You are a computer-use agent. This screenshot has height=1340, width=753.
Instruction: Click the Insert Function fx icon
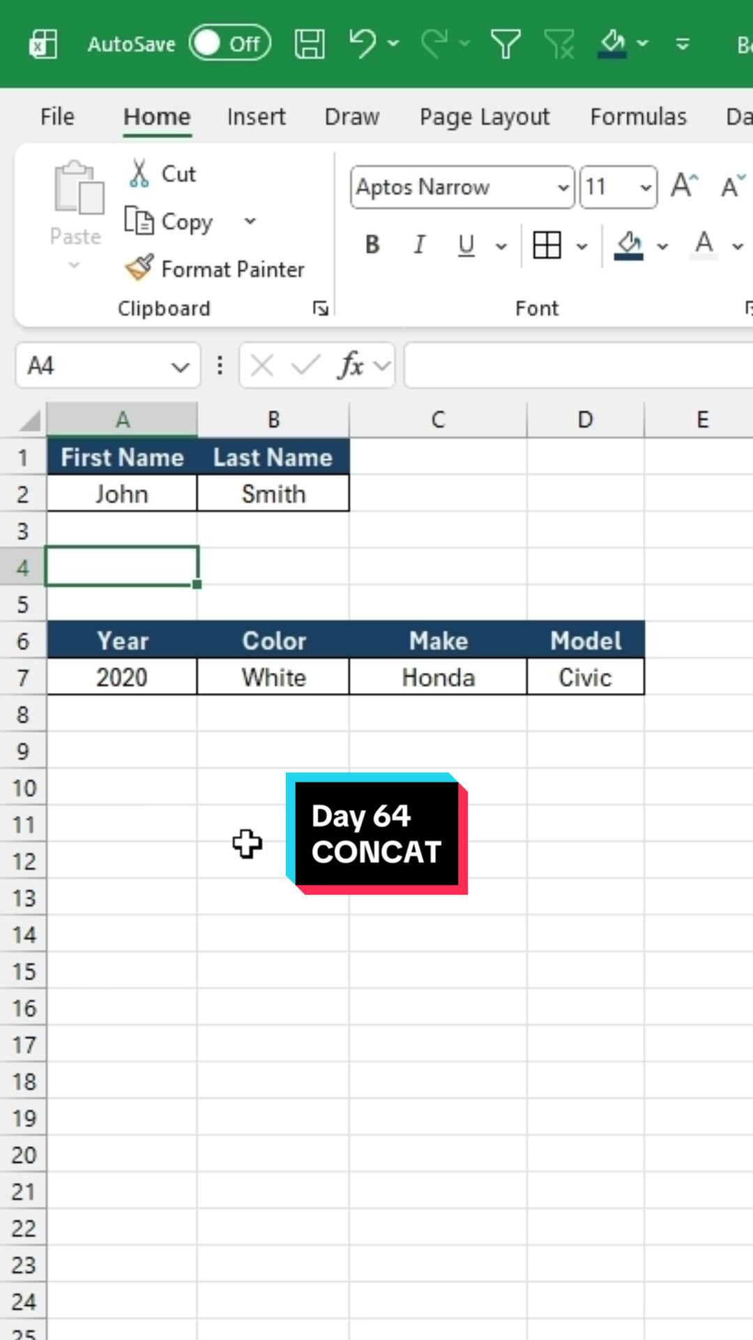pyautogui.click(x=351, y=365)
